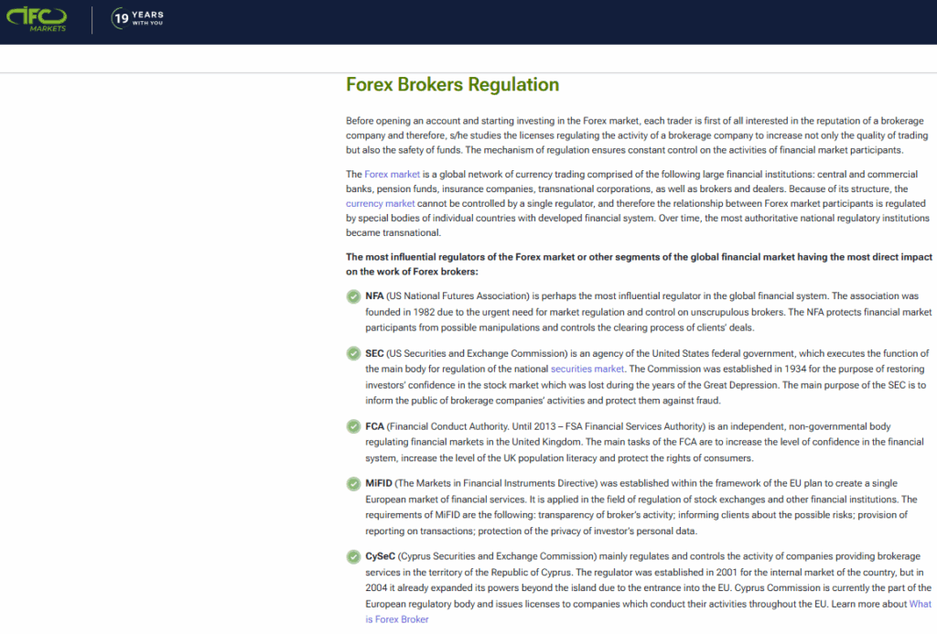937x634 pixels.
Task: Open the Forex market link
Action: pos(392,174)
